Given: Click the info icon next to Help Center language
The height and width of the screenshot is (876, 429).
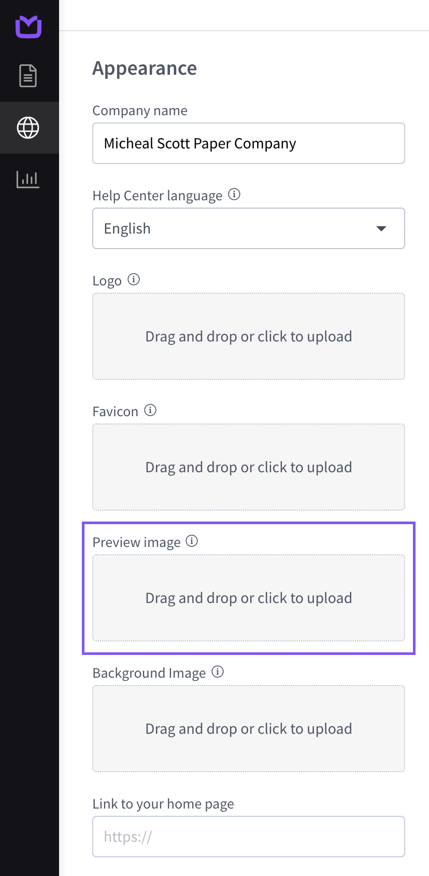Looking at the screenshot, I should click(x=234, y=195).
